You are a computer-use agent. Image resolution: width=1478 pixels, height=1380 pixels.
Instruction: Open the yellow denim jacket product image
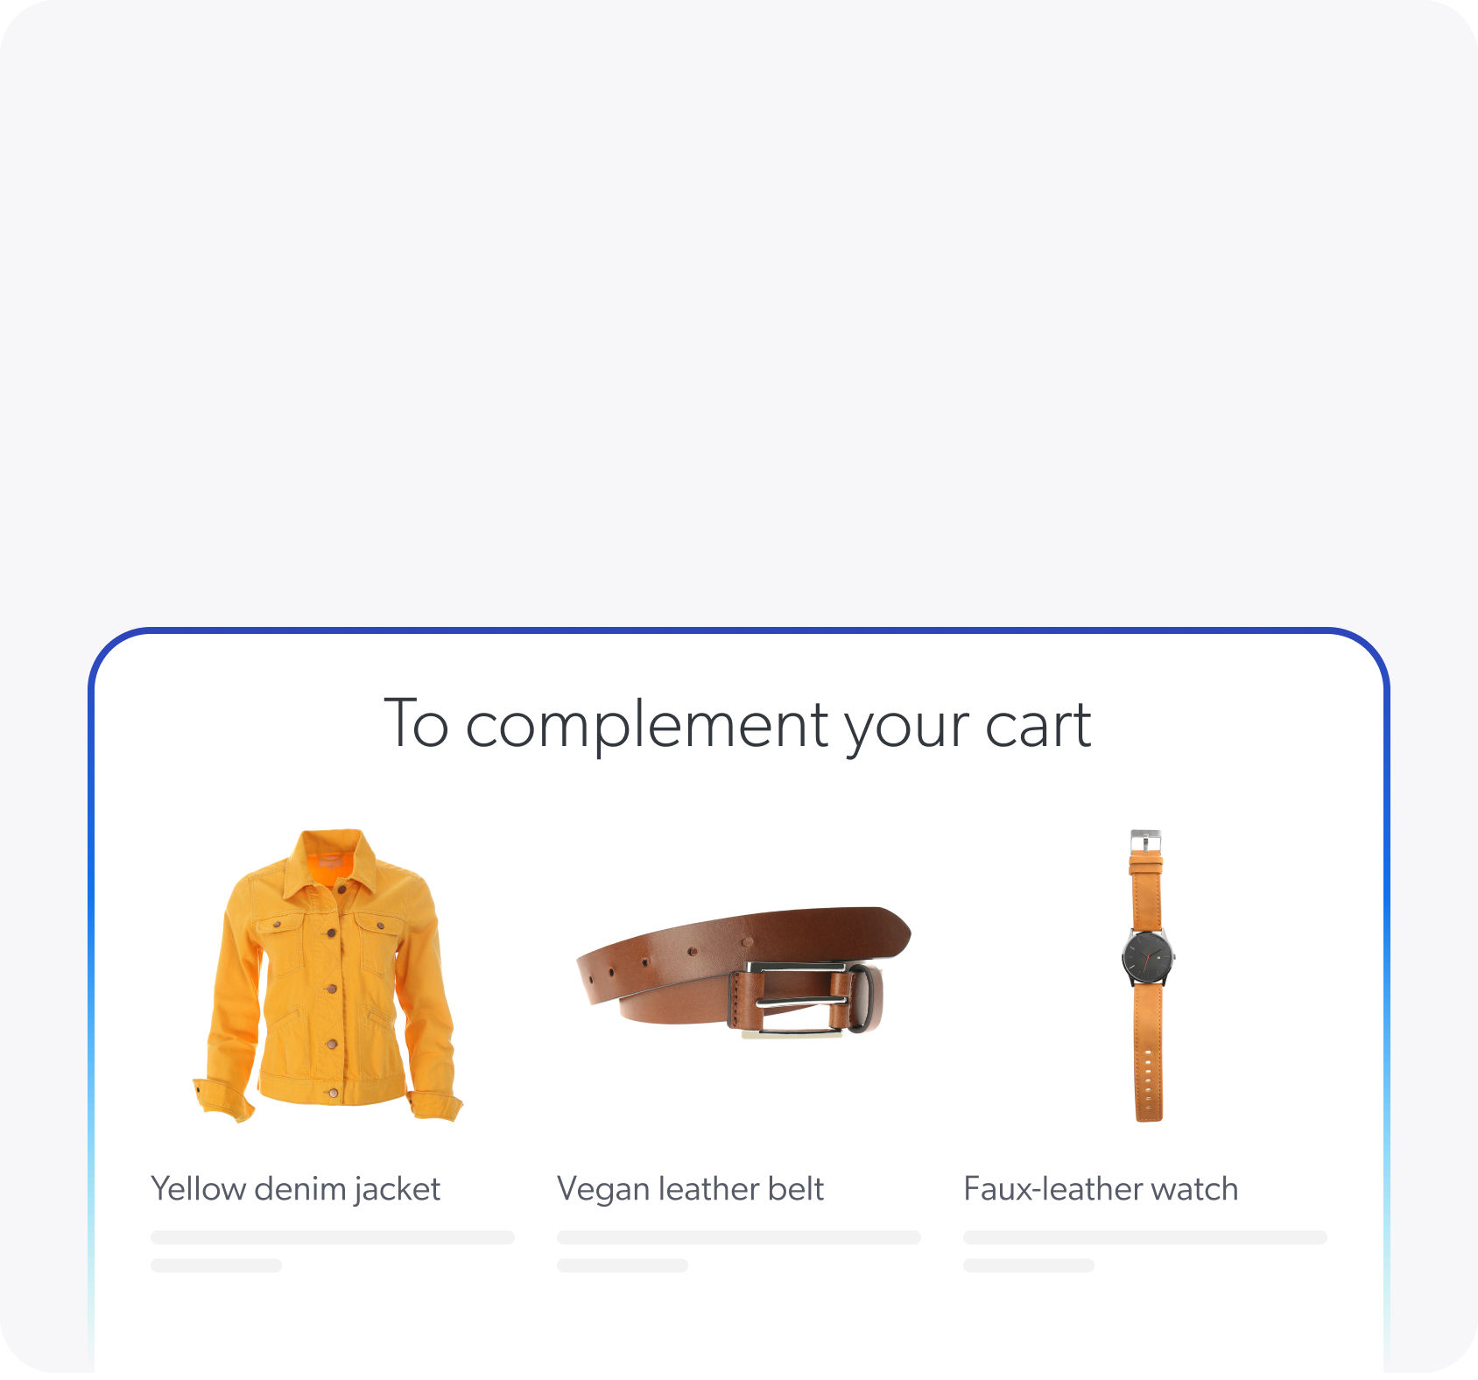coord(328,975)
